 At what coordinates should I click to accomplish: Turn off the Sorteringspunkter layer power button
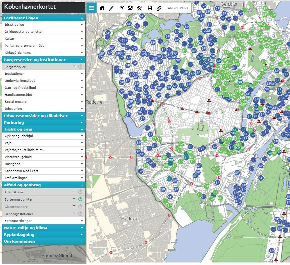(x=80, y=199)
